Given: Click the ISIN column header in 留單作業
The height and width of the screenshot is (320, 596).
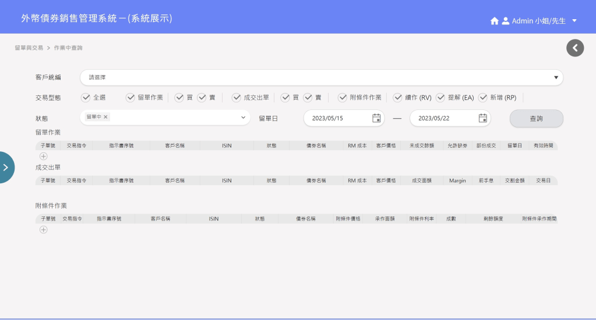Looking at the screenshot, I should click(x=227, y=146).
